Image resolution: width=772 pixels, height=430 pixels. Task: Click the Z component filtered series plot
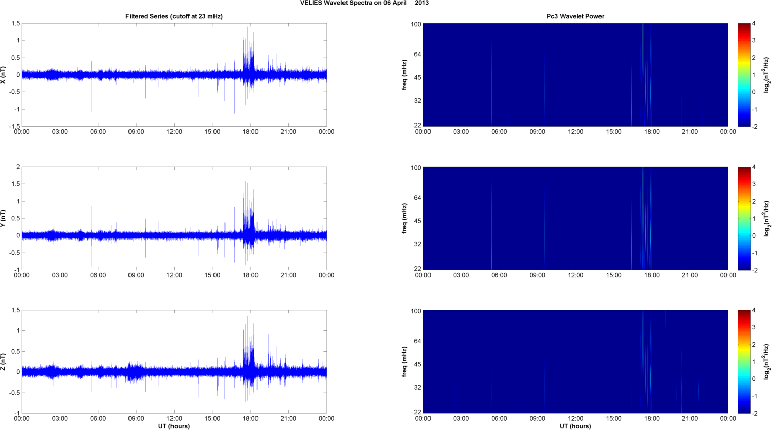[174, 362]
